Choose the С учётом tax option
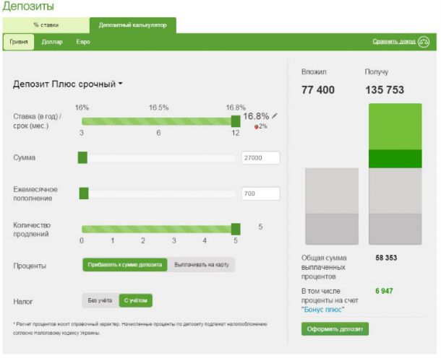This screenshot has height=358, width=441. 136,300
